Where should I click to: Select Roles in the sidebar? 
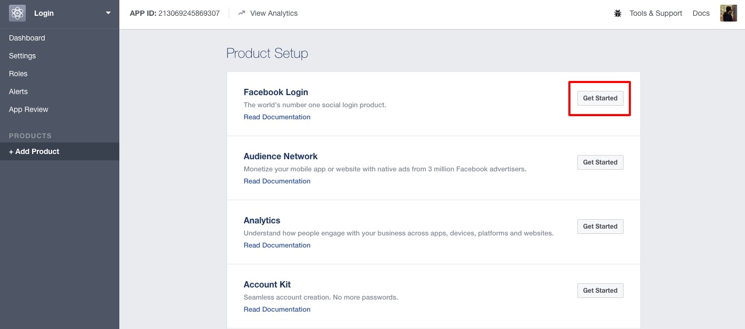(18, 74)
